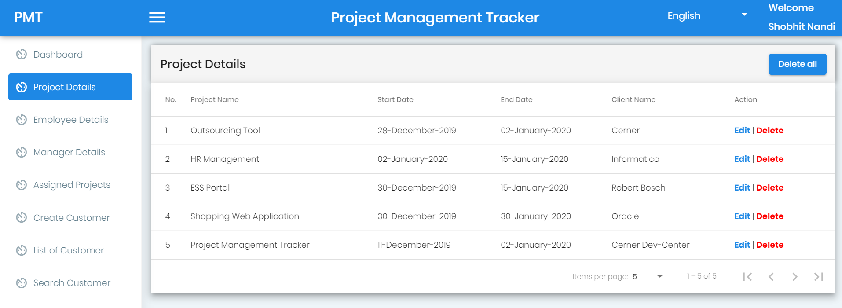
Task: Click the Employee Details icon in sidebar
Action: click(x=21, y=119)
